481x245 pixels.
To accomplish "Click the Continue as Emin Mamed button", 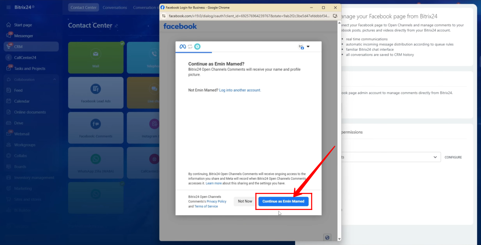I will 283,201.
